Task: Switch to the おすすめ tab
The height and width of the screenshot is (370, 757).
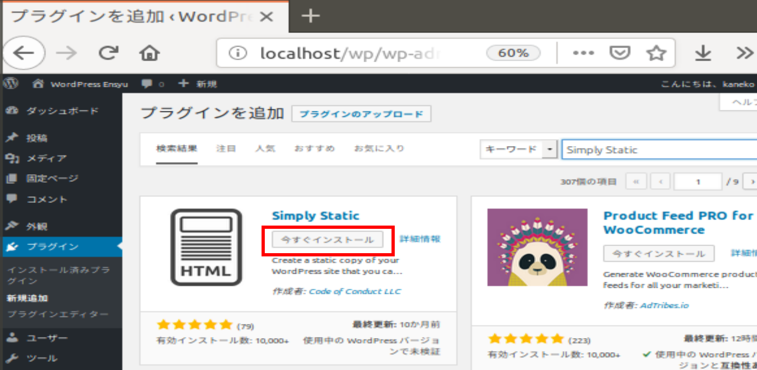Action: pyautogui.click(x=315, y=148)
